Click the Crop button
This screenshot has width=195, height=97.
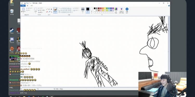41,8
